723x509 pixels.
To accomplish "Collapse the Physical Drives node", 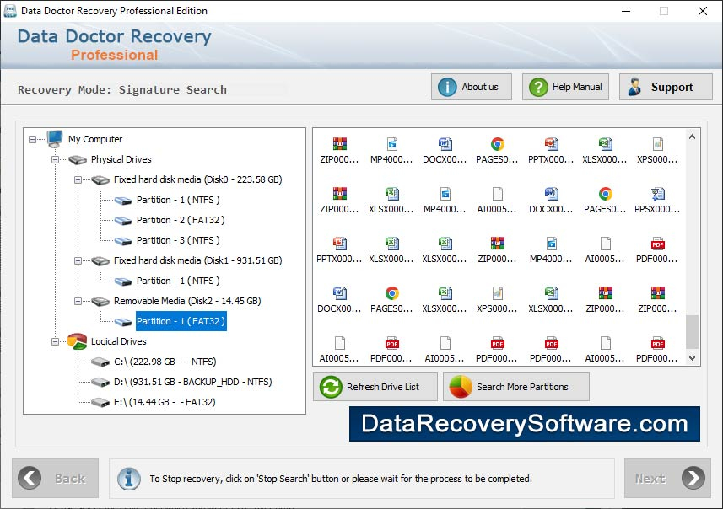I will [56, 159].
